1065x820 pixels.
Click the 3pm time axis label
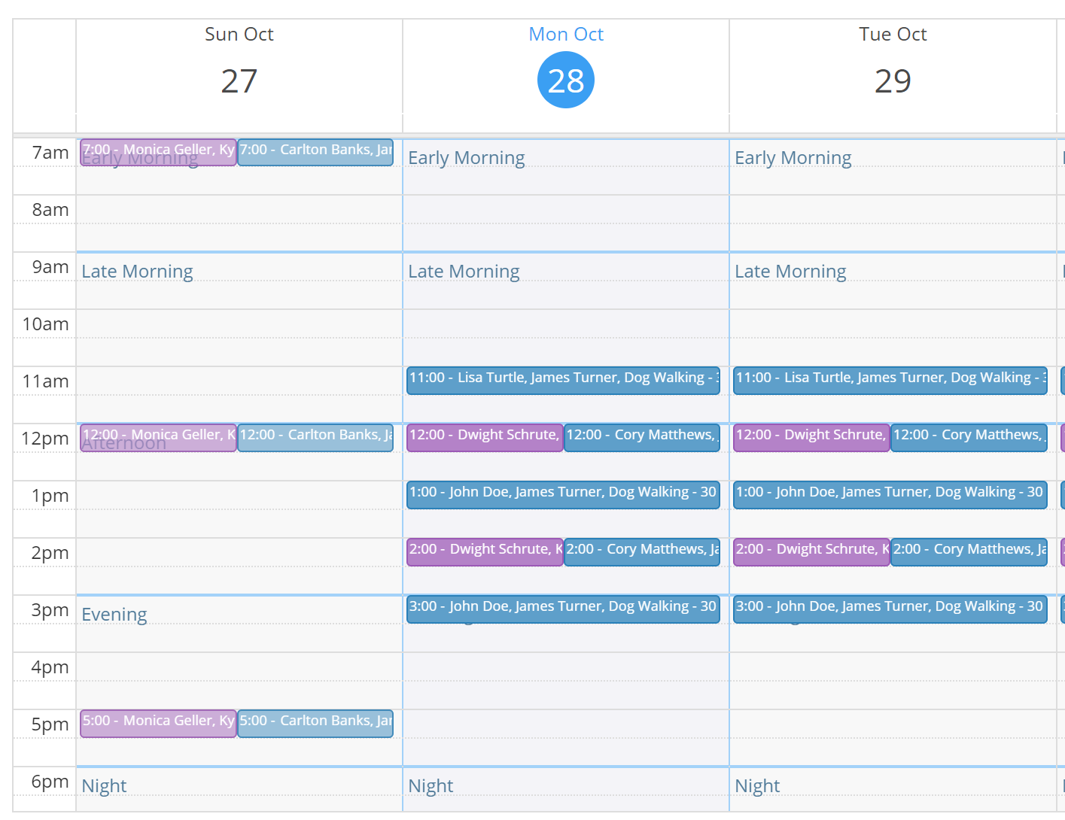coord(50,610)
